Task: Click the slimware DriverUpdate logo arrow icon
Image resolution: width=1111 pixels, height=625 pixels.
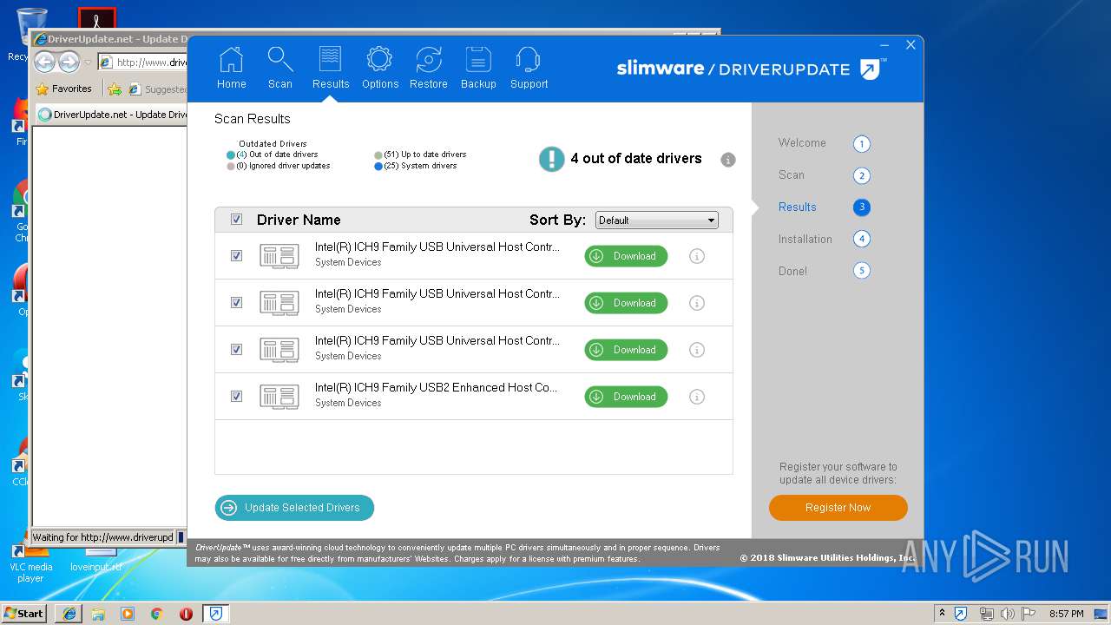Action: (x=871, y=69)
